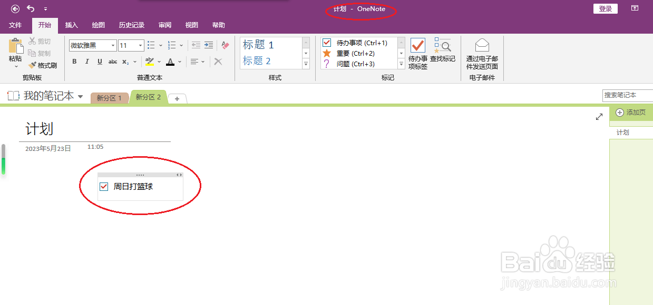Open the 帮助 ribbon tab

point(218,25)
